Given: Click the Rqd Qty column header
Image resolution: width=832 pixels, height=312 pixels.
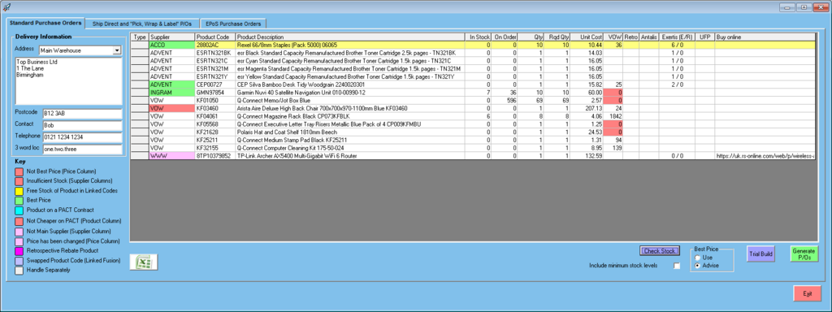Looking at the screenshot, I should click(557, 37).
